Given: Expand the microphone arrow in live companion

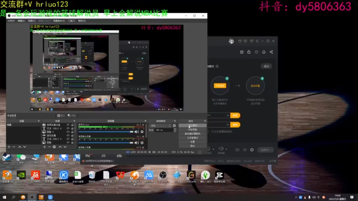Looking at the screenshot, I should [213, 149].
